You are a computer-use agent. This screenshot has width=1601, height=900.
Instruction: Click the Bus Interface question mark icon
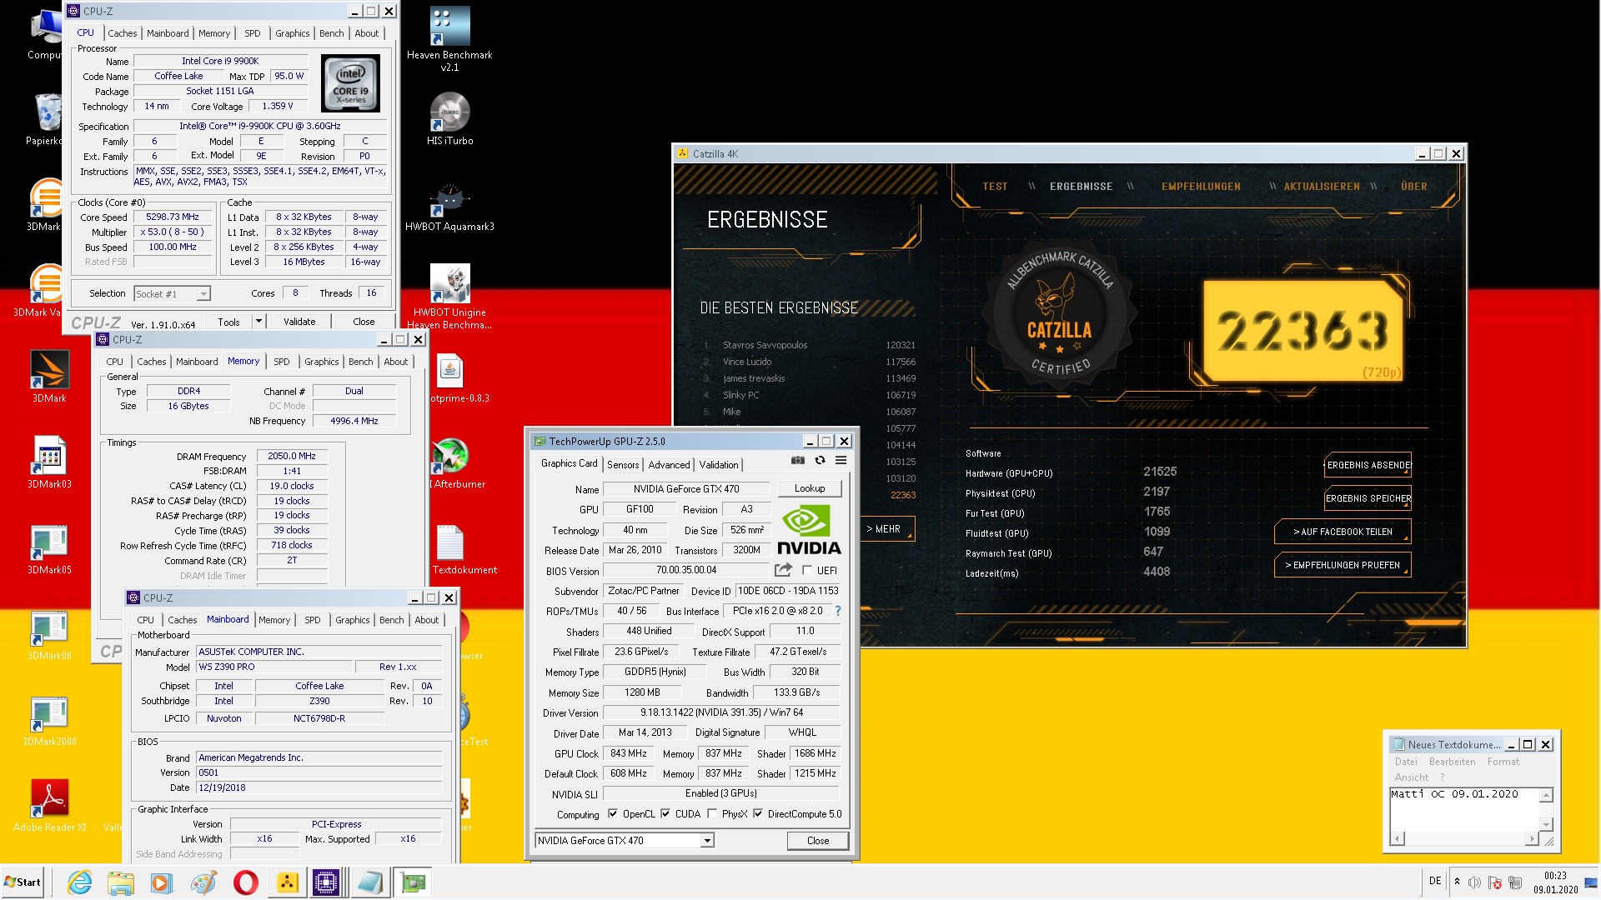point(838,611)
